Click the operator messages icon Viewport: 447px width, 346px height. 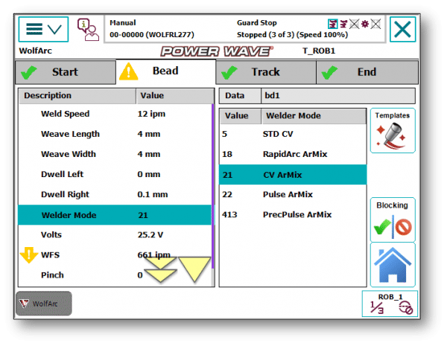click(x=88, y=30)
